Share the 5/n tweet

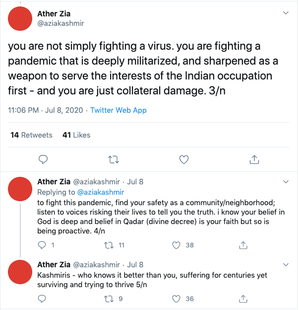(x=243, y=299)
